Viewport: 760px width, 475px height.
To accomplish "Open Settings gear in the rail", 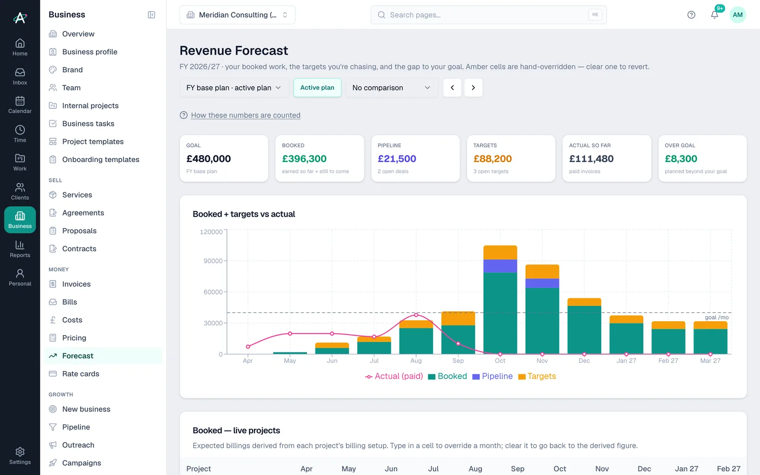I will click(20, 456).
